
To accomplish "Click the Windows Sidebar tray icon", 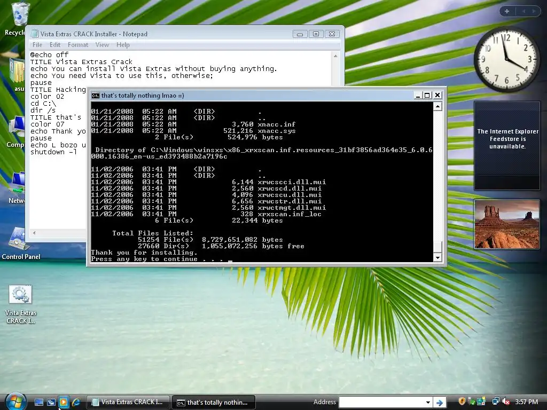I will (481, 401).
